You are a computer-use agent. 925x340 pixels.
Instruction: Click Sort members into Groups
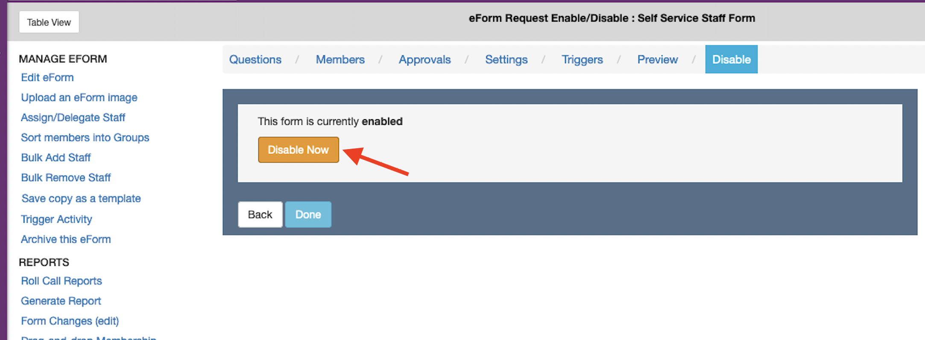85,138
